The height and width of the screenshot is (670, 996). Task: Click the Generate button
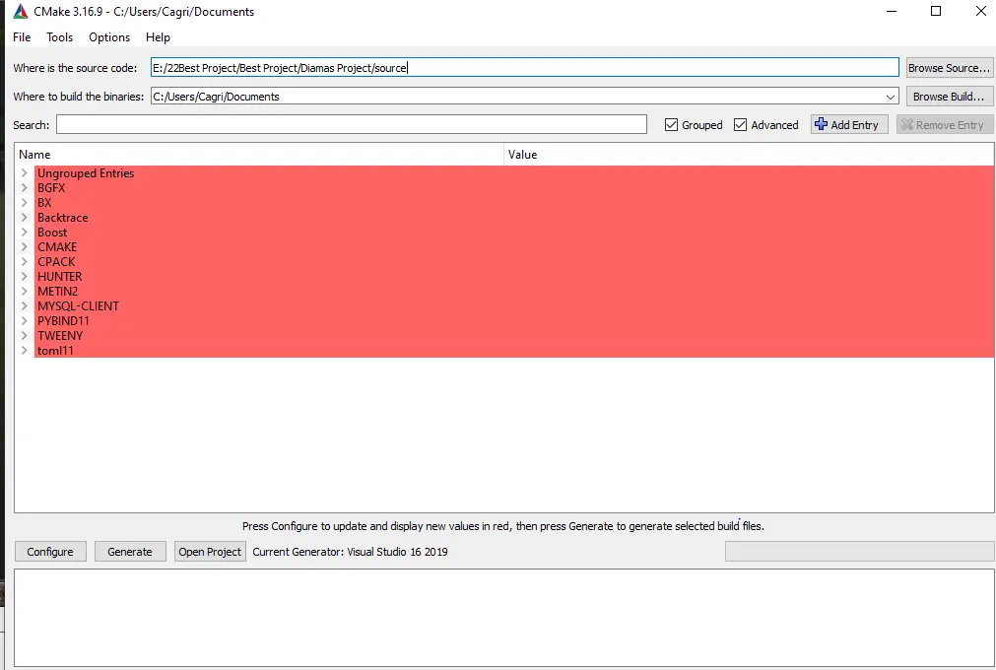click(130, 552)
